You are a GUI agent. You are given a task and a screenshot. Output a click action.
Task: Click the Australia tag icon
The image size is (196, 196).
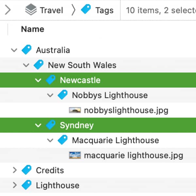coord(26,50)
